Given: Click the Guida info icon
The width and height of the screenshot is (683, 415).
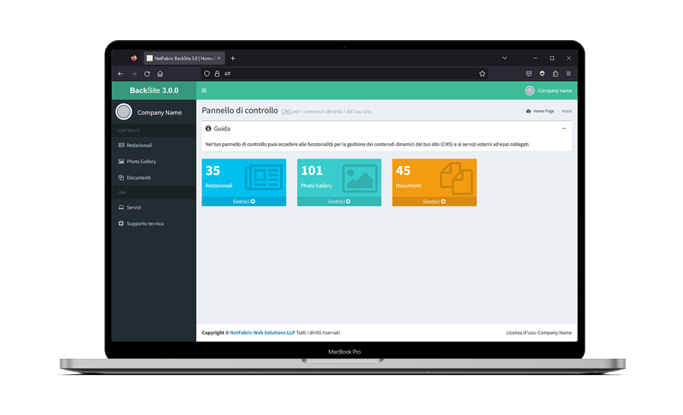Looking at the screenshot, I should [208, 129].
